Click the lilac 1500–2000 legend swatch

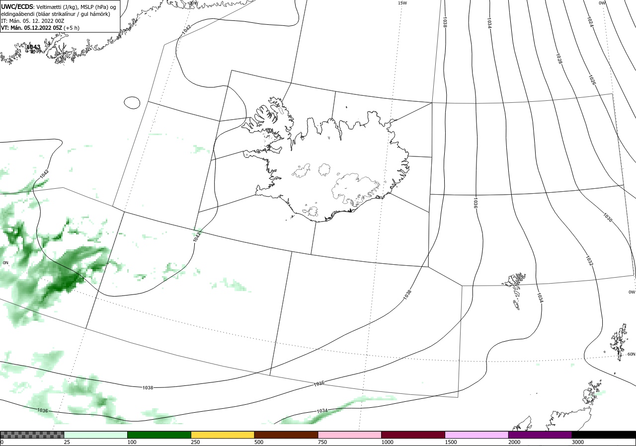pos(477,435)
